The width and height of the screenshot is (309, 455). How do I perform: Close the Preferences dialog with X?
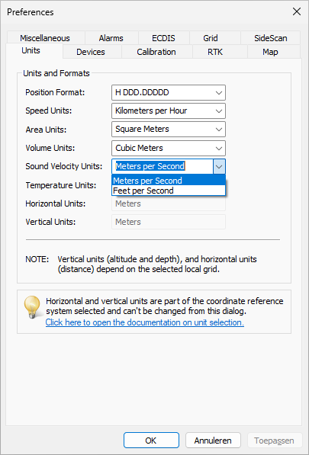[x=297, y=12]
